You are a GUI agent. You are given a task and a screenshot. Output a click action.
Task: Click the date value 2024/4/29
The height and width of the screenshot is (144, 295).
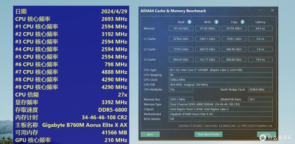[114, 11]
